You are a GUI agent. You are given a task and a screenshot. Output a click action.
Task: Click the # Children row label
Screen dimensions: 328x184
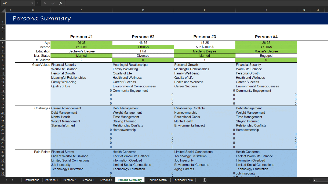click(43, 60)
